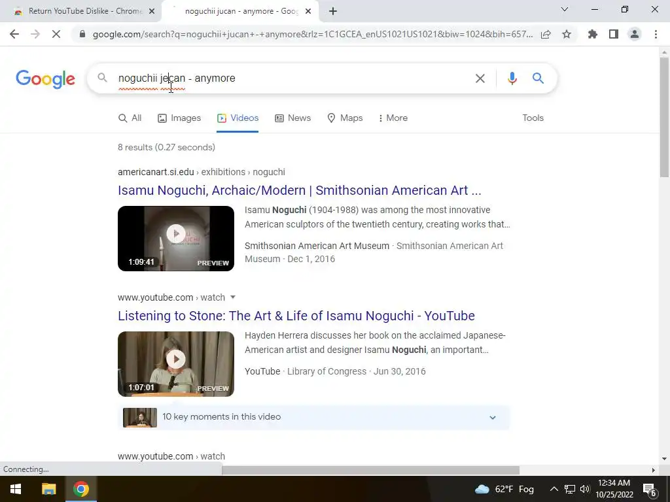Open Chrome three-dot menu
The width and height of the screenshot is (670, 502).
(656, 34)
